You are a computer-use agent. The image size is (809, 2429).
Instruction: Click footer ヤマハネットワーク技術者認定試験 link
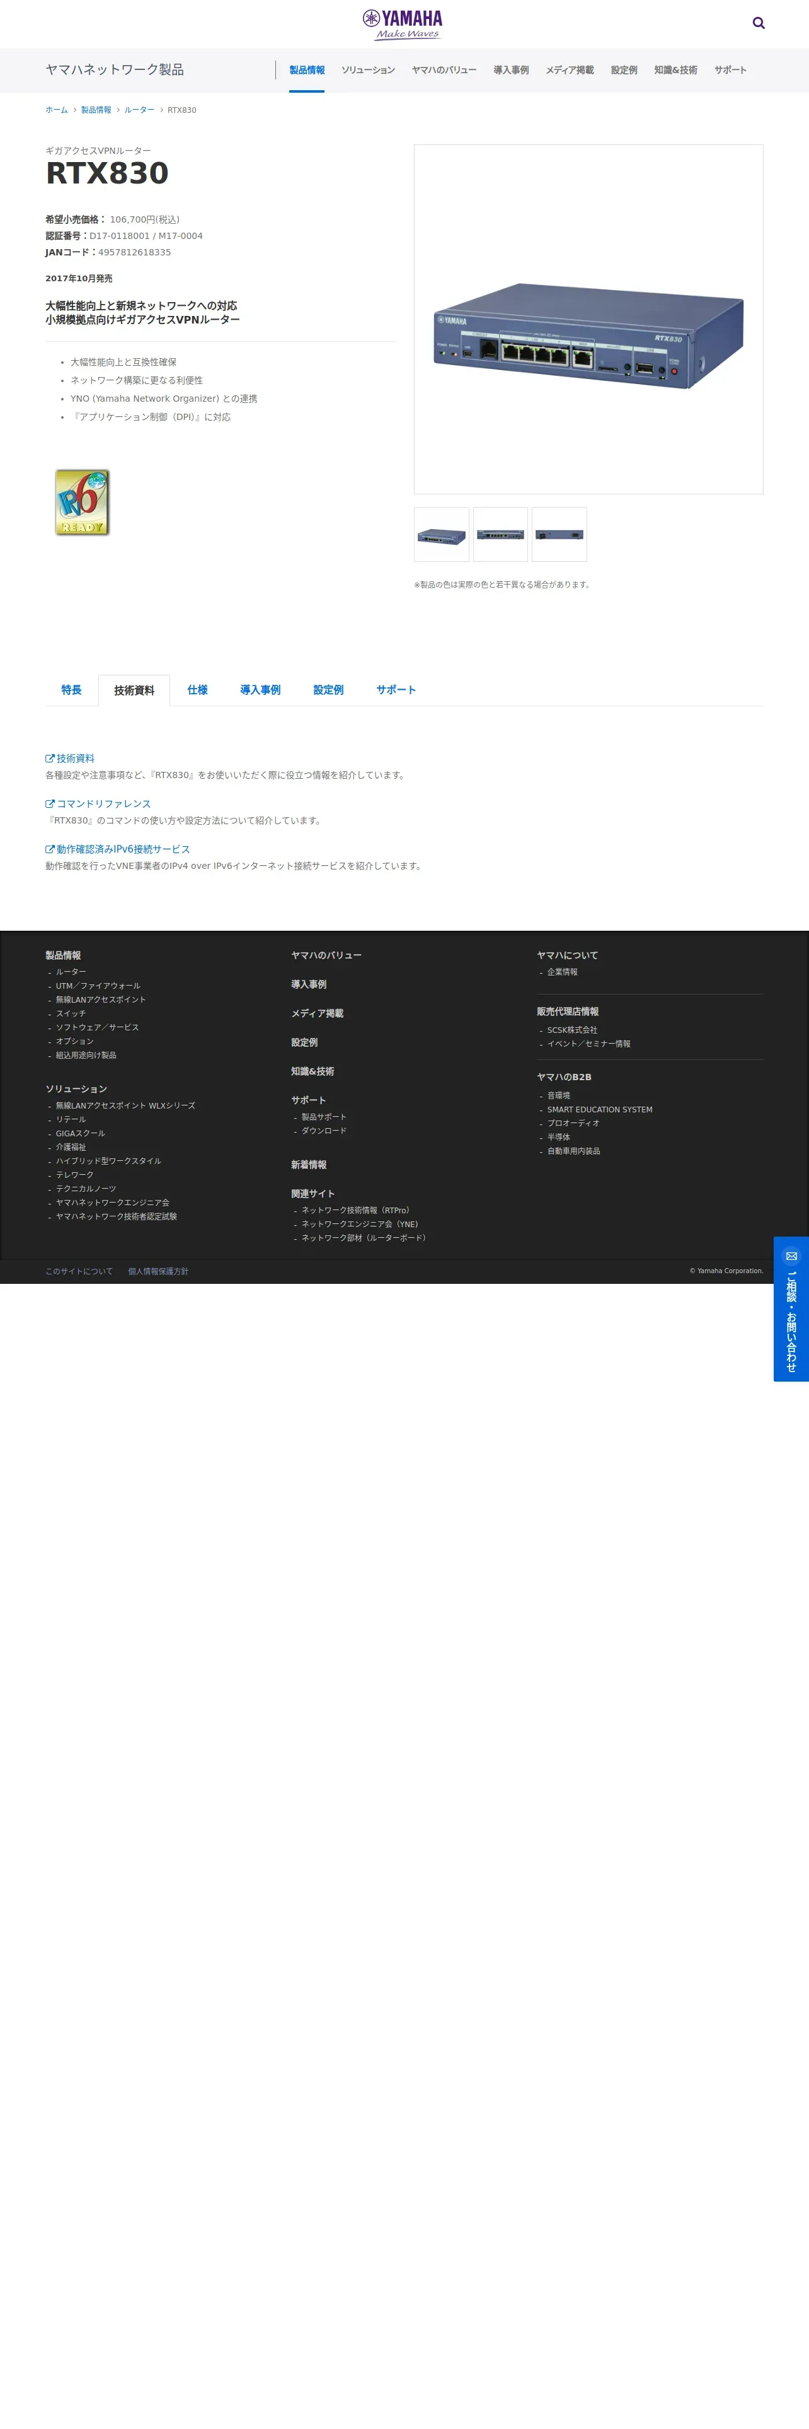click(x=116, y=1216)
